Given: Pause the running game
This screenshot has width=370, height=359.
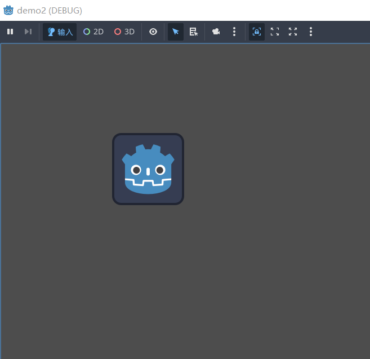Looking at the screenshot, I should click(10, 32).
